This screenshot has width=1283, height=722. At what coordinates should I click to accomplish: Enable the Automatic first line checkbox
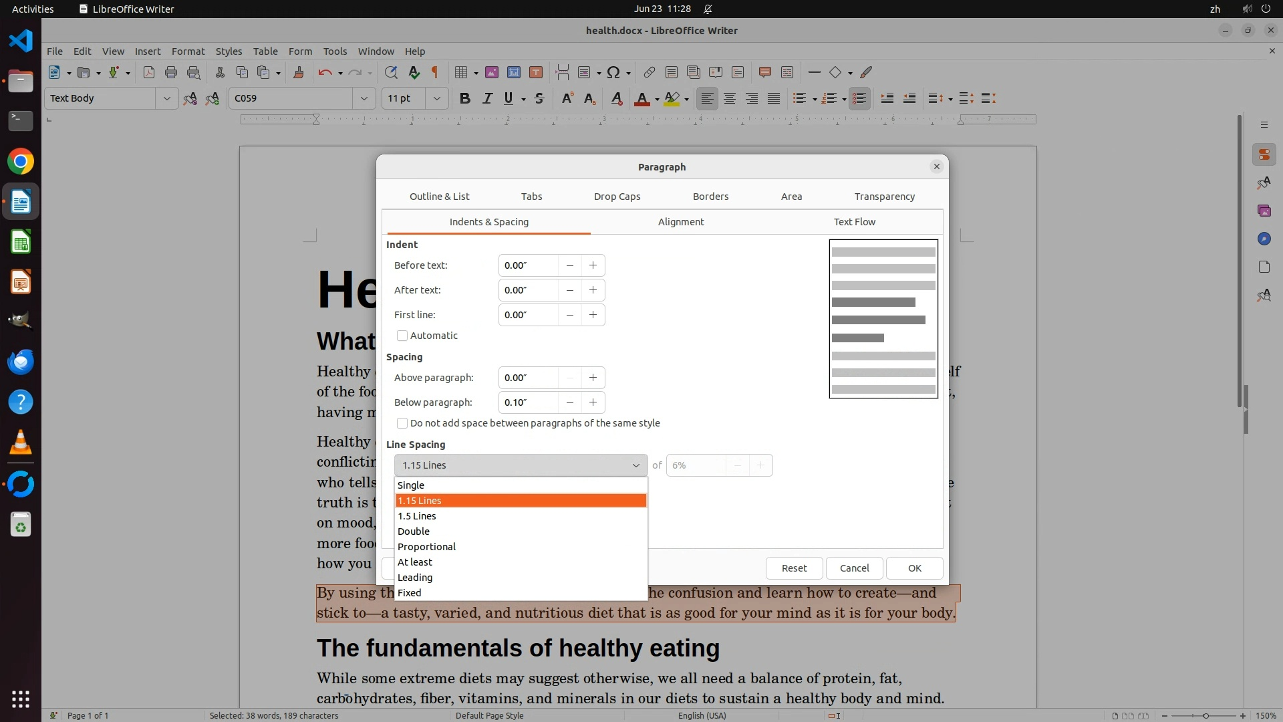[x=402, y=336]
